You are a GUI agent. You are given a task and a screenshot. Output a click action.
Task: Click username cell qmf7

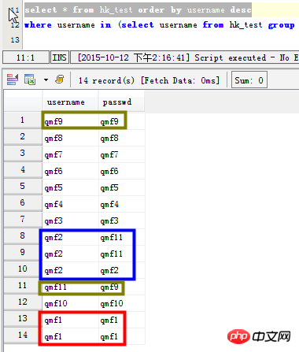(x=70, y=154)
